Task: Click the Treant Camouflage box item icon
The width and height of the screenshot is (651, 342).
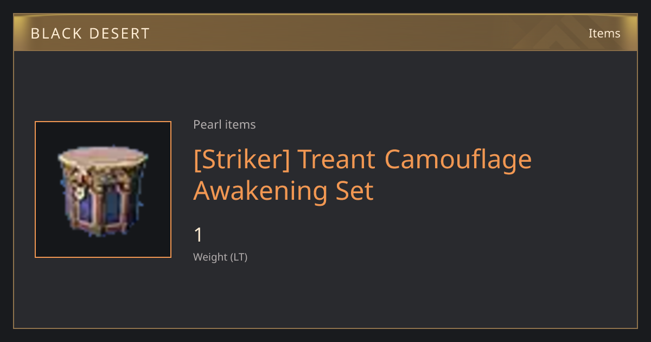Action: [x=103, y=189]
